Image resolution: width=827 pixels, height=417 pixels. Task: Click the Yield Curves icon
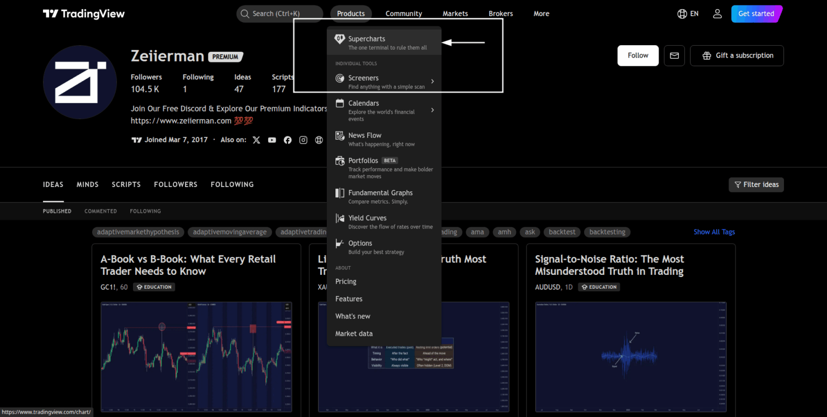340,218
